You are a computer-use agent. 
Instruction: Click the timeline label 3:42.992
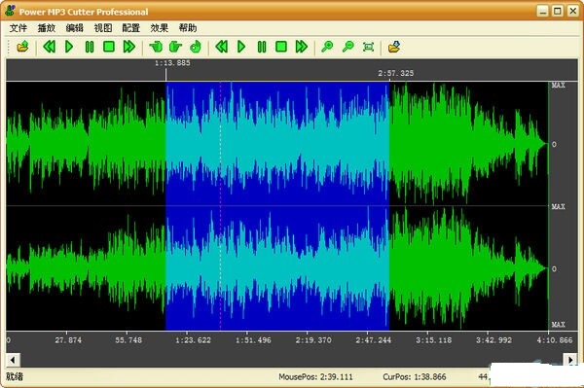pos(493,340)
